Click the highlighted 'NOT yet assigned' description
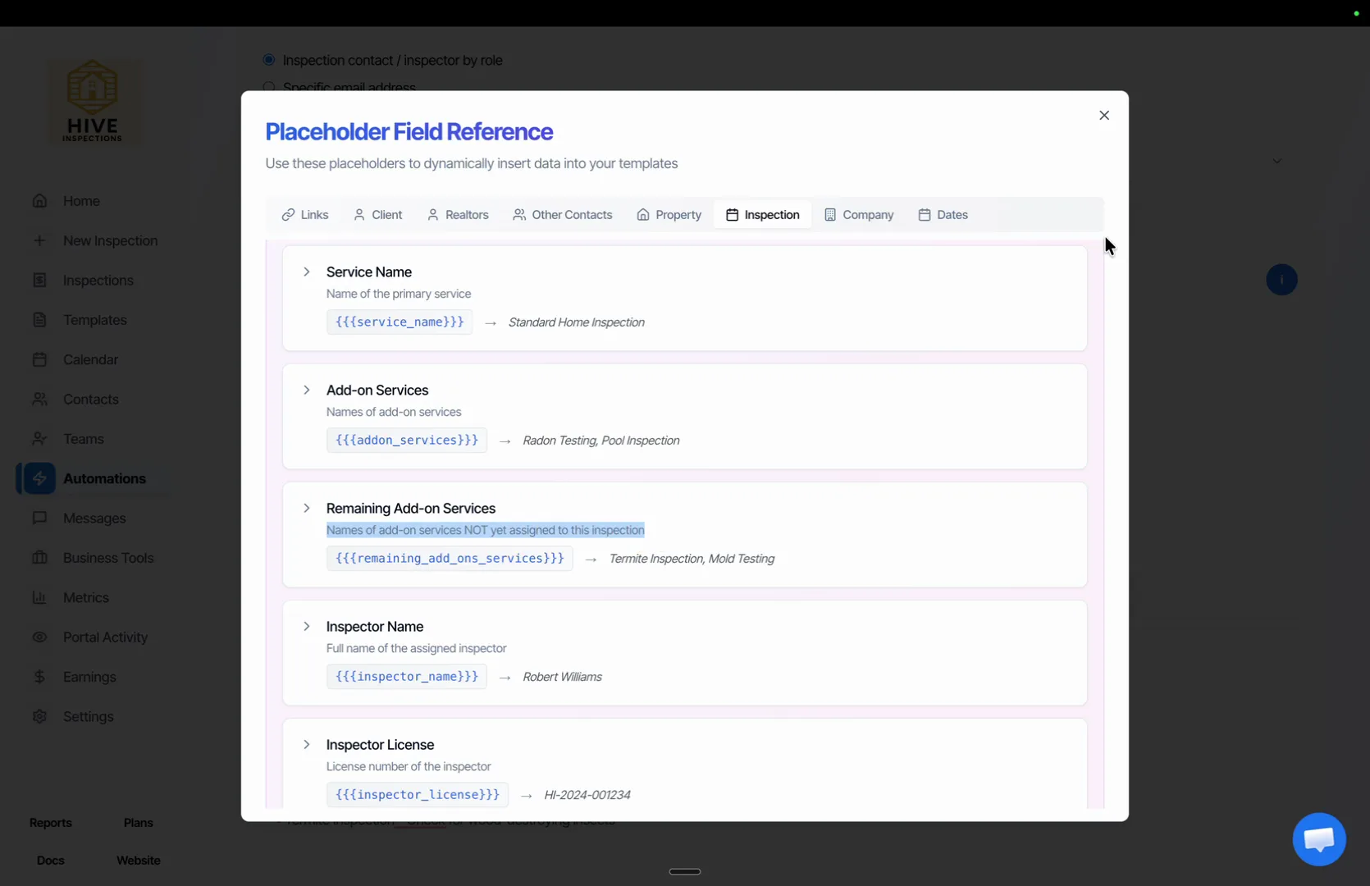This screenshot has height=886, width=1370. (486, 530)
